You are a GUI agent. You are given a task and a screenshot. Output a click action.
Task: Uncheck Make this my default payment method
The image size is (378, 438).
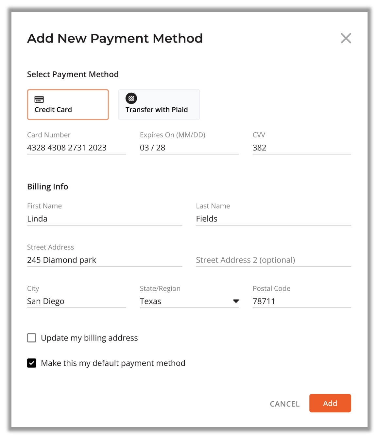tap(32, 363)
